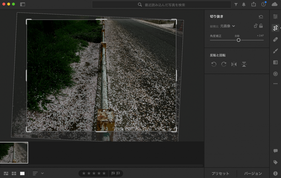
Task: Click the sort order lines icon
Action: coord(35,173)
